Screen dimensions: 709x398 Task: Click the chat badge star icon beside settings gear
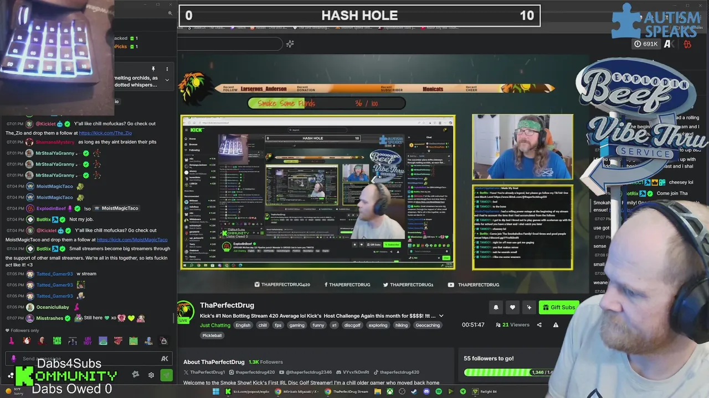click(136, 375)
